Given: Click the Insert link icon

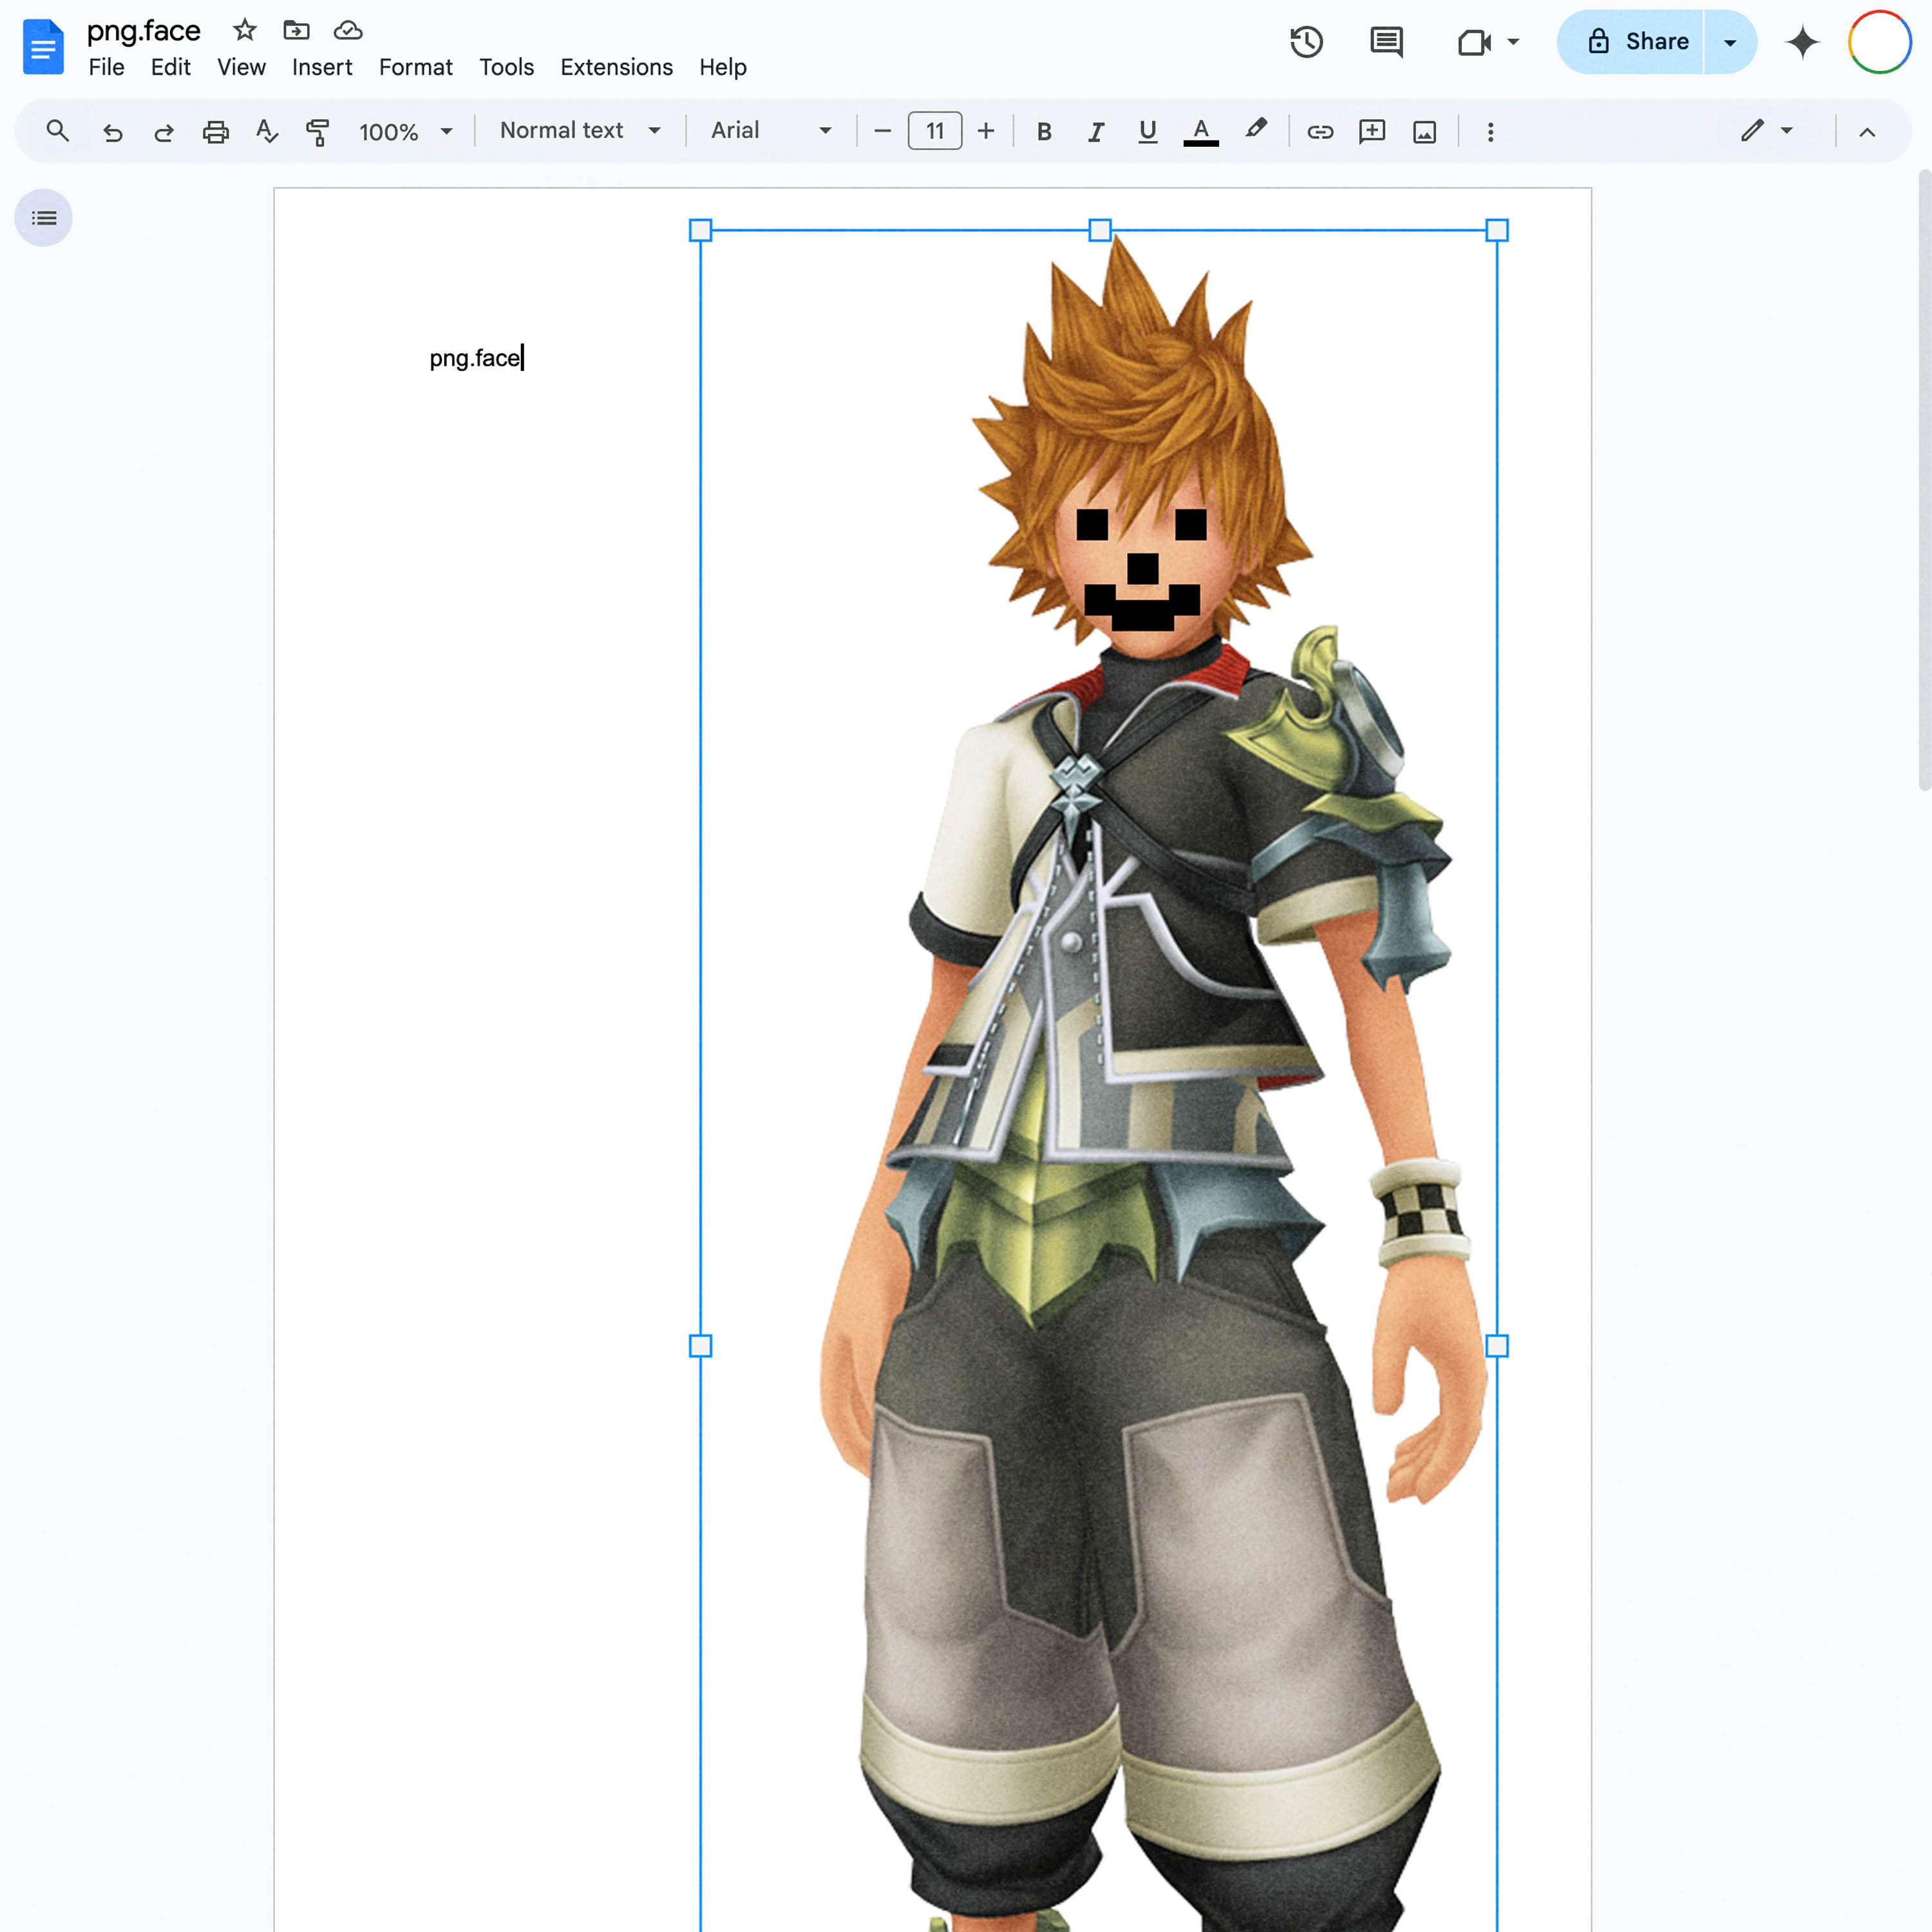Looking at the screenshot, I should coord(1320,131).
